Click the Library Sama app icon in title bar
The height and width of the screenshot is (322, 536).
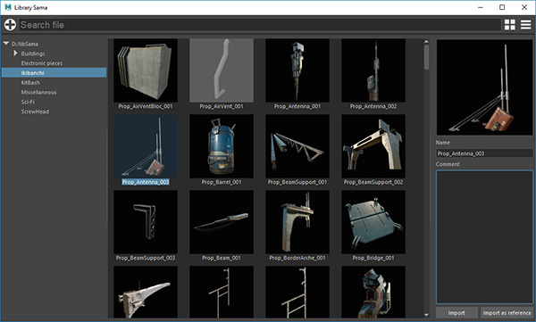[x=8, y=7]
